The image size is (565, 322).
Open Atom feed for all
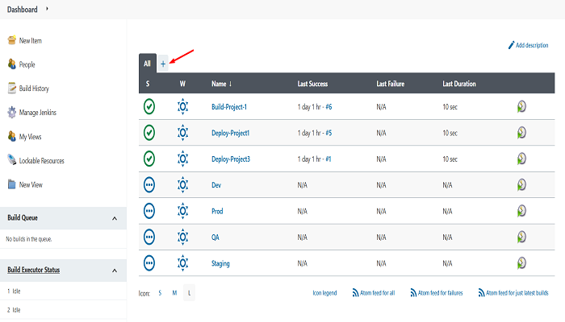(x=373, y=293)
